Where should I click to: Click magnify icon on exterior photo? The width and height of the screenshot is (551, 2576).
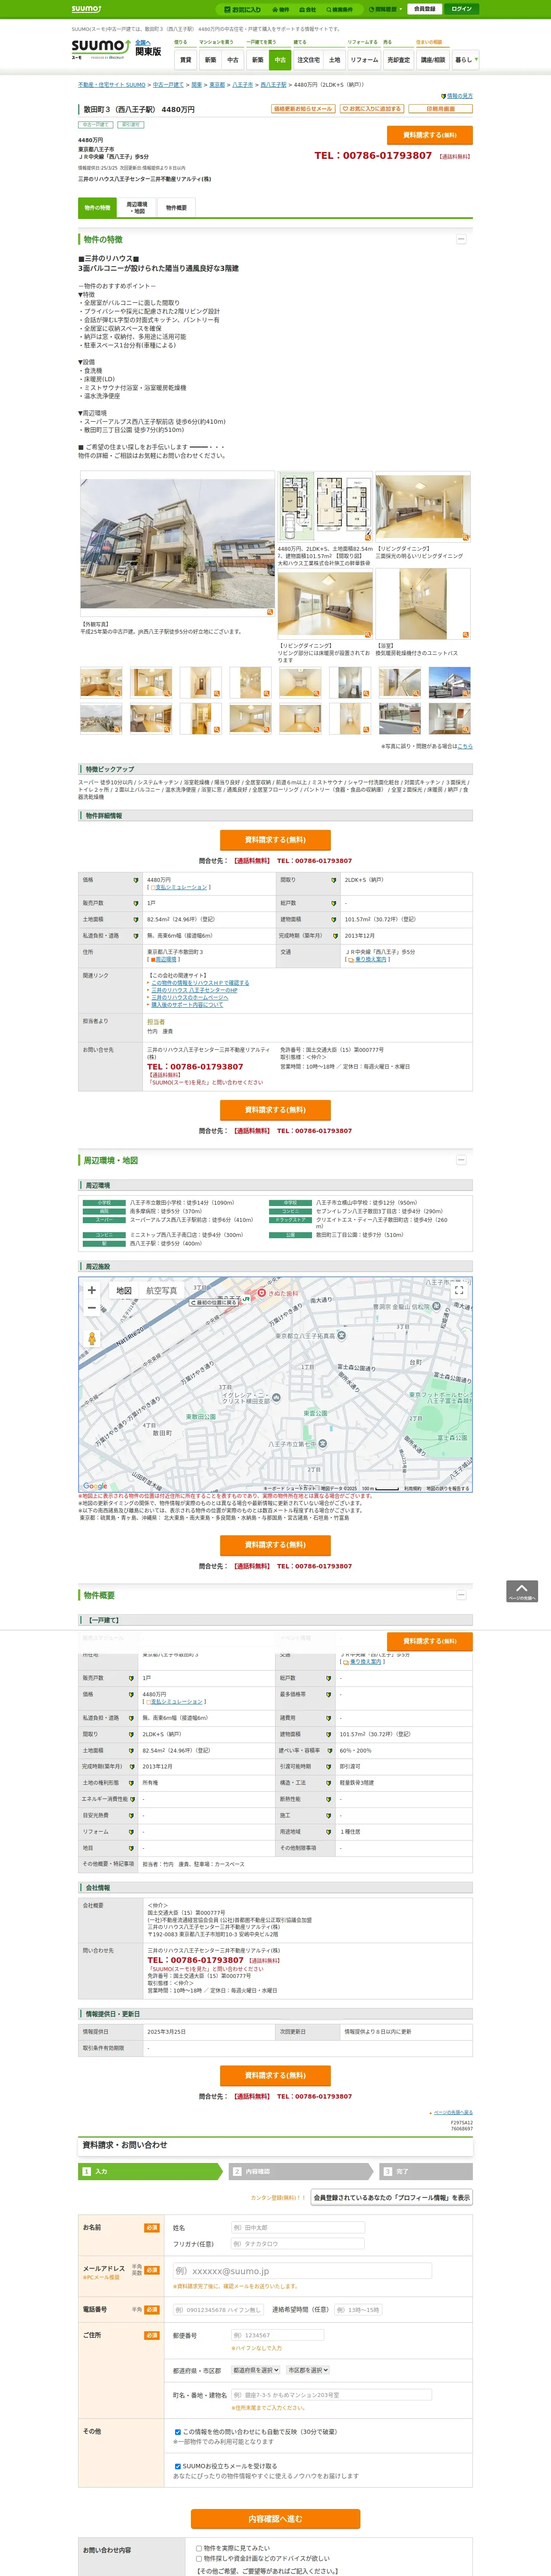coord(269,611)
